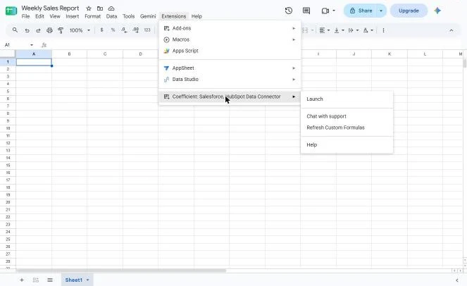Click the move-to-folder icon by the title

[x=100, y=8]
